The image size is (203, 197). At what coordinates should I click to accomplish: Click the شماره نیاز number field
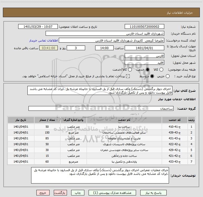point(144,26)
